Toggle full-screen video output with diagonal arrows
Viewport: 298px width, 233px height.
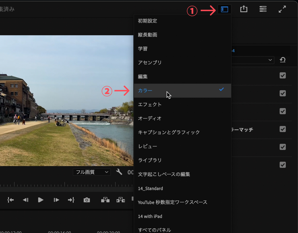(282, 9)
